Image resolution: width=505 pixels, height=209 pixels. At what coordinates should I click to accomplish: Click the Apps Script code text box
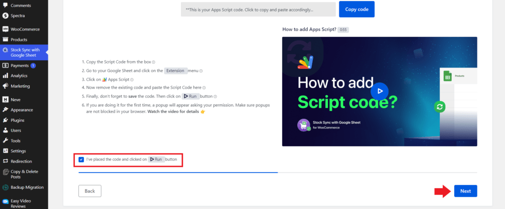258,9
